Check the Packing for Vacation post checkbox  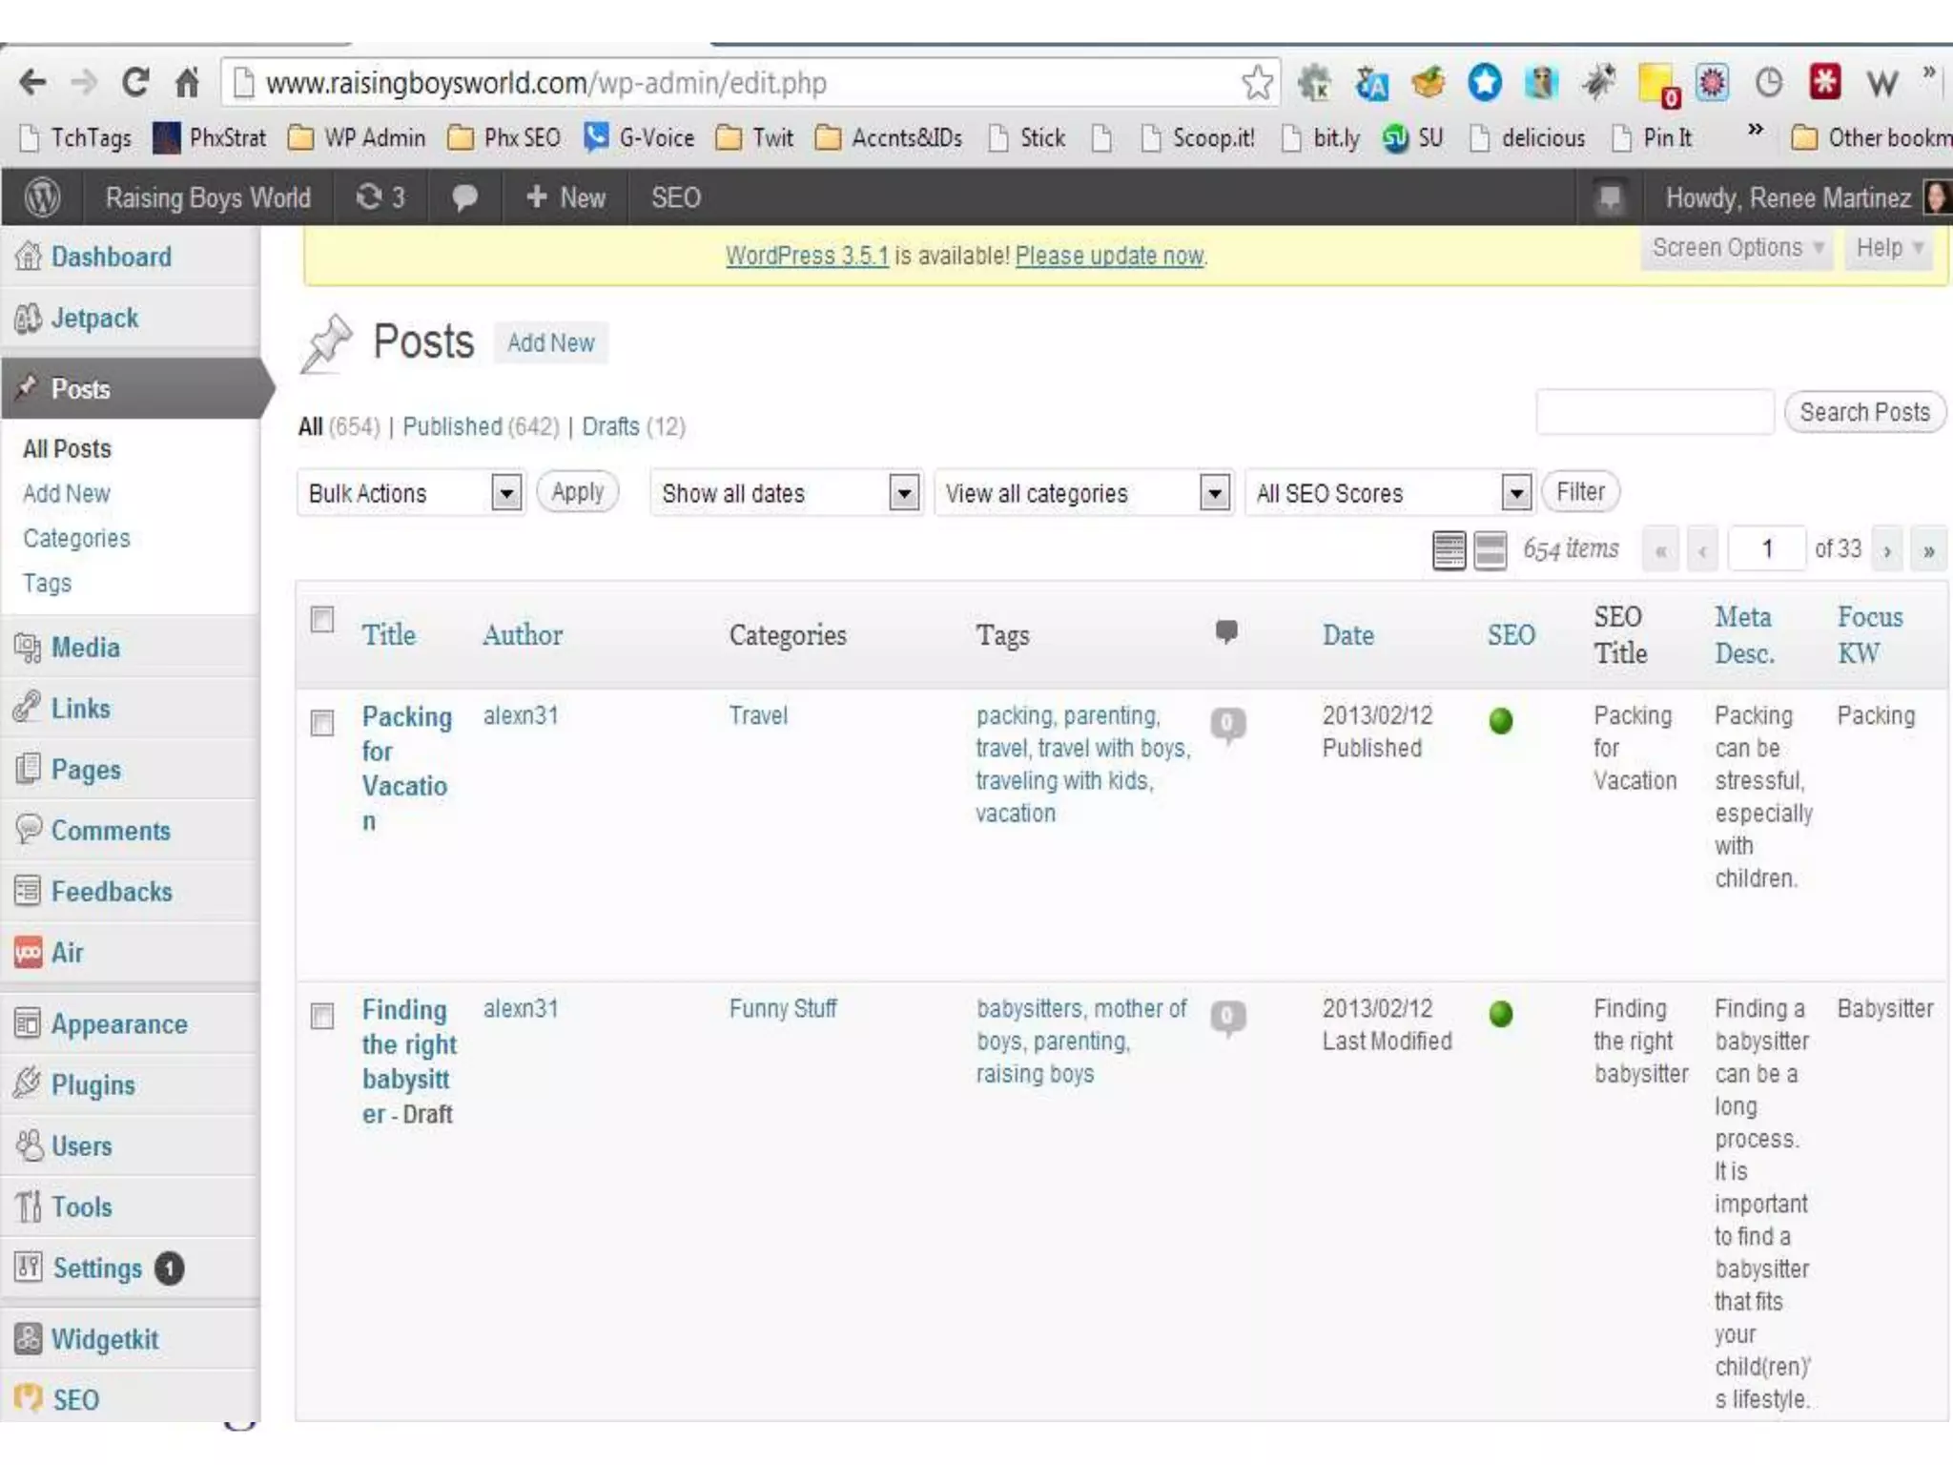(322, 723)
